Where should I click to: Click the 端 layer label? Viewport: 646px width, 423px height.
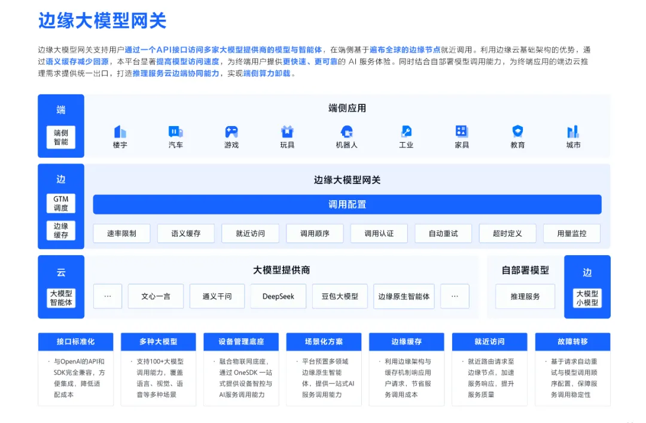(x=61, y=110)
